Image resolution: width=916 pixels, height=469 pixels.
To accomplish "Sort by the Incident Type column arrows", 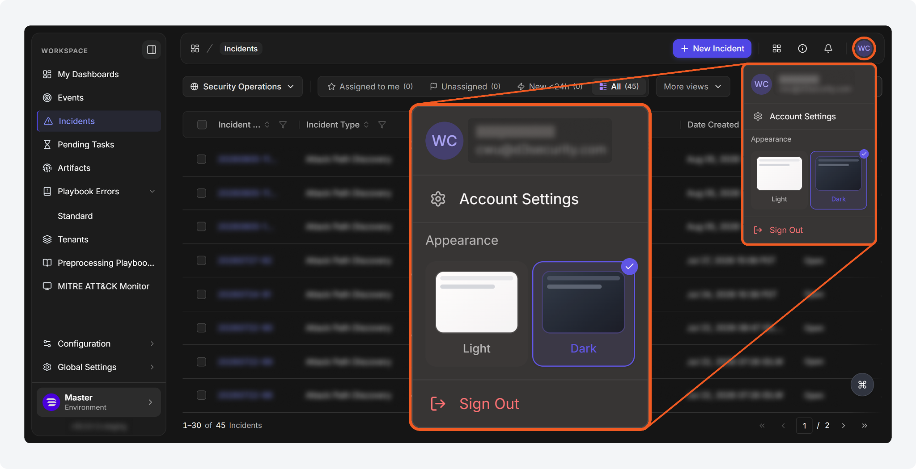I will (366, 125).
